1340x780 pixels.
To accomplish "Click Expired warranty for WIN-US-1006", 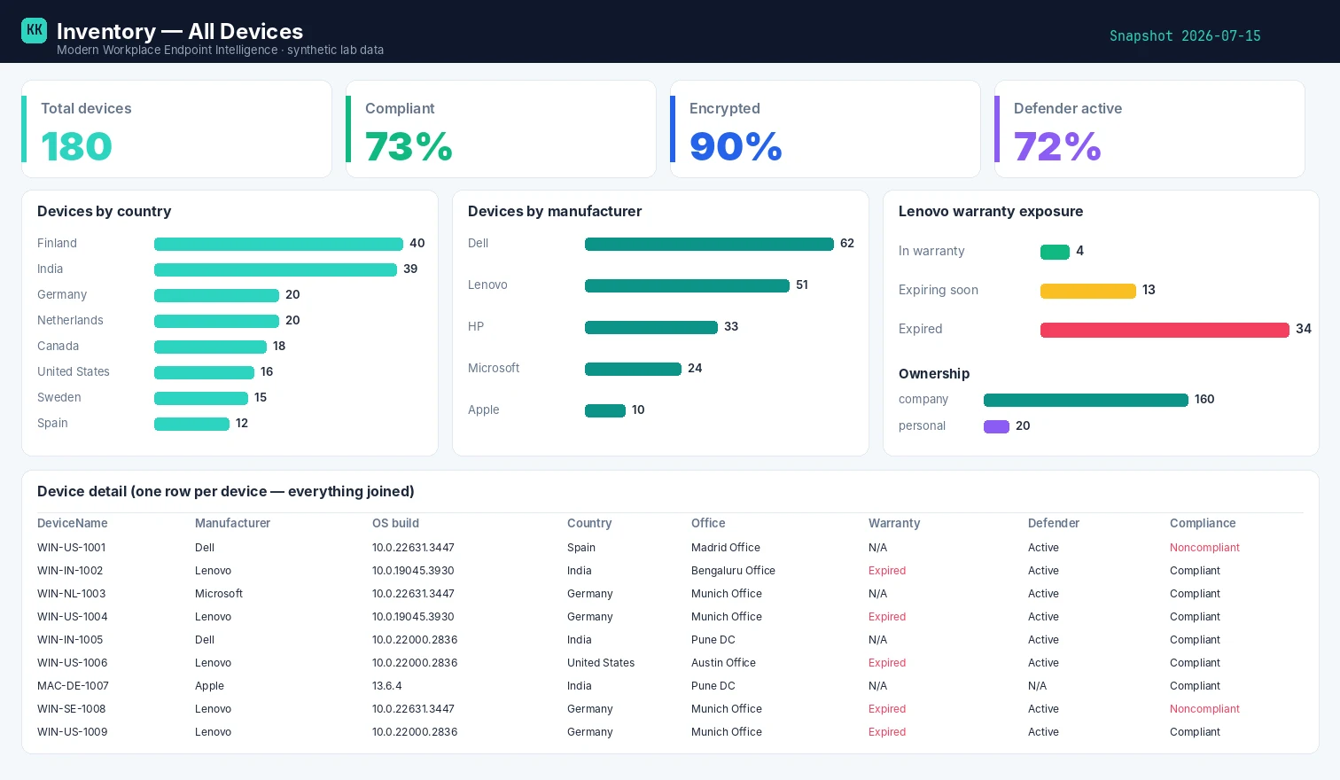I will click(887, 663).
